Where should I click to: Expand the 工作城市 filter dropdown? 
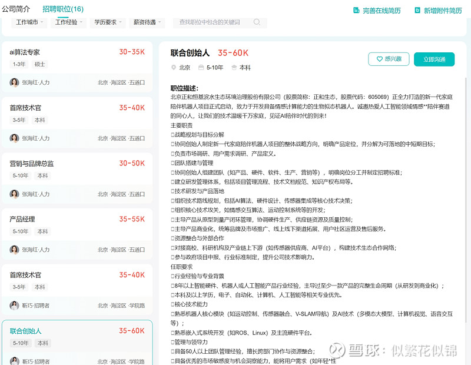pos(29,22)
